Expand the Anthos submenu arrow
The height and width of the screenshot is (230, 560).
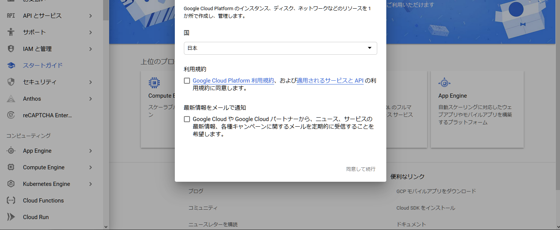point(91,99)
